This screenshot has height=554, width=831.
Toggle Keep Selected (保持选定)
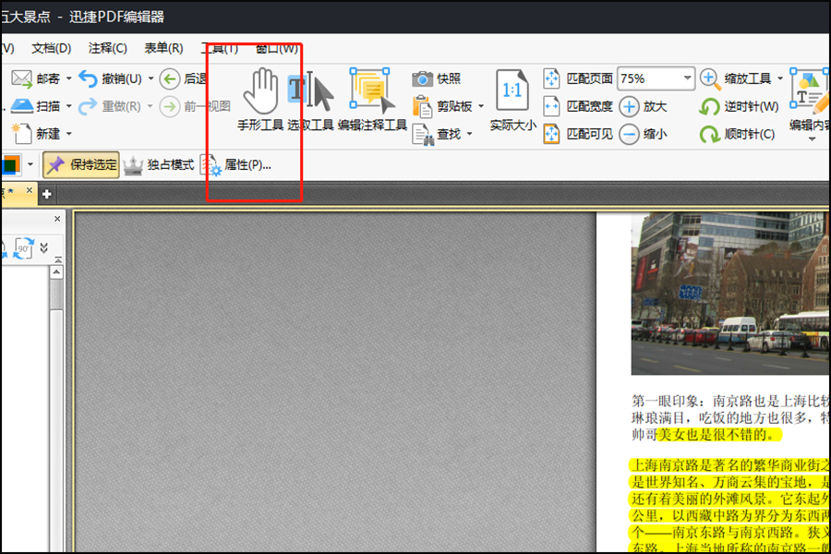click(81, 165)
